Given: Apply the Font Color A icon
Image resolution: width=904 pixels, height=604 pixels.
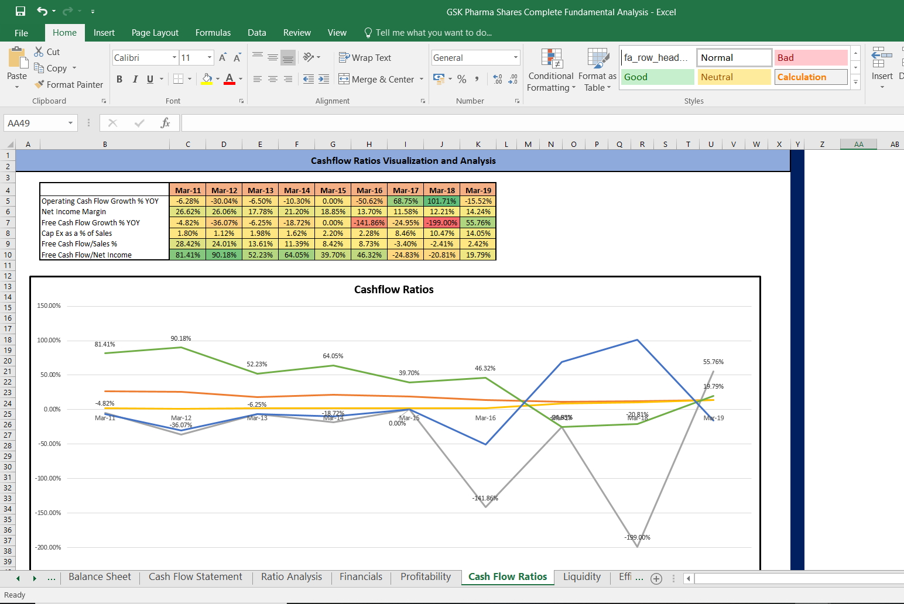Looking at the screenshot, I should pos(230,78).
